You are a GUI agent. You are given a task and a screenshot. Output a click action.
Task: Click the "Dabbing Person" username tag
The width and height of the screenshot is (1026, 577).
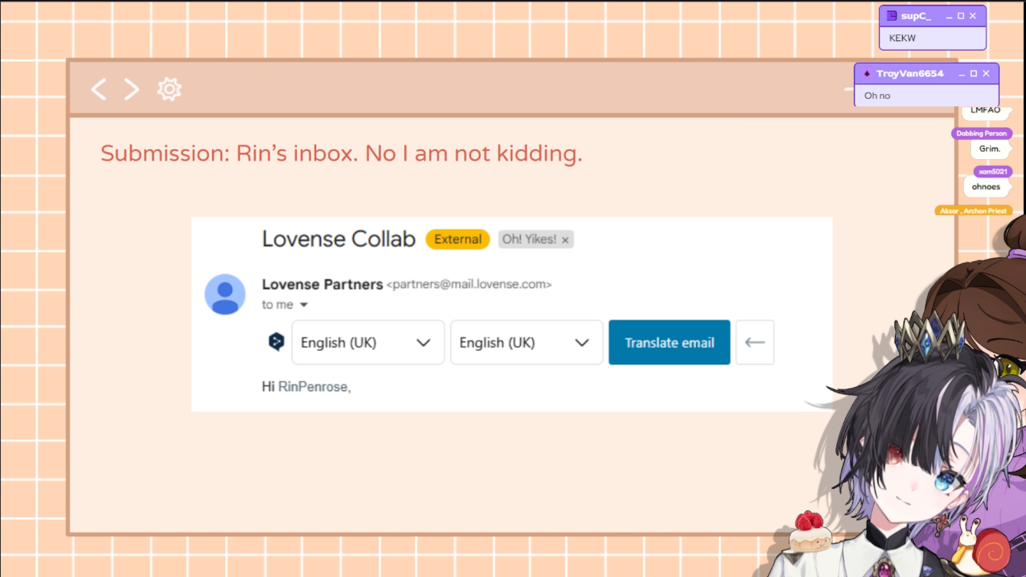click(982, 133)
